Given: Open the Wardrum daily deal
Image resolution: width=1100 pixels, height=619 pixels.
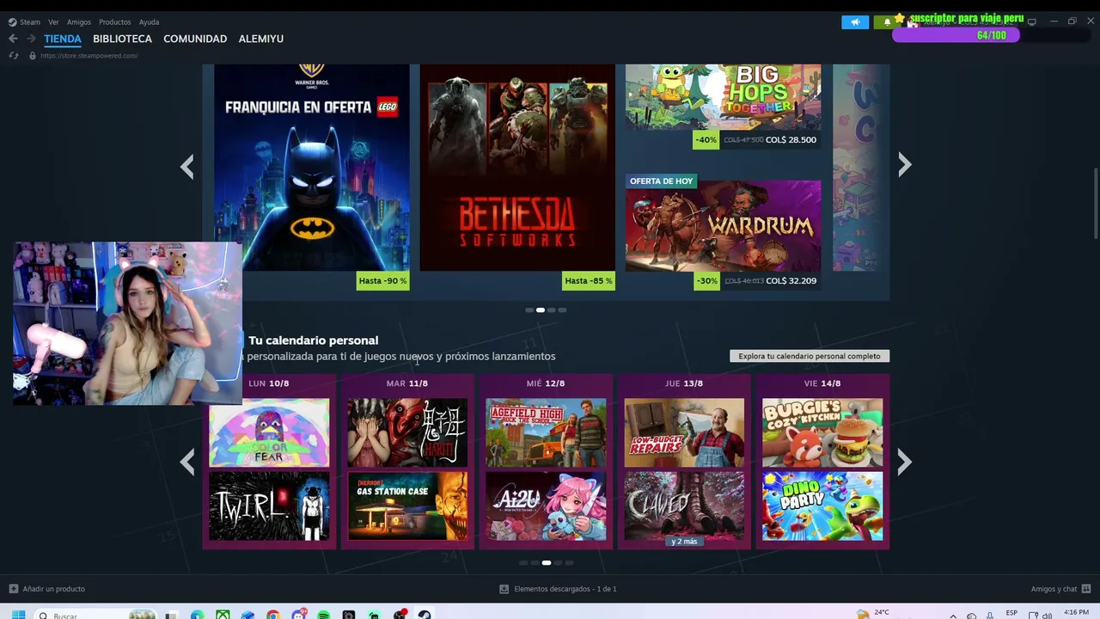Looking at the screenshot, I should (x=723, y=226).
